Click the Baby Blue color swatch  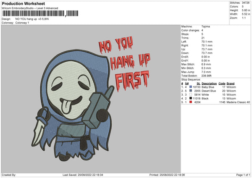click(x=191, y=87)
